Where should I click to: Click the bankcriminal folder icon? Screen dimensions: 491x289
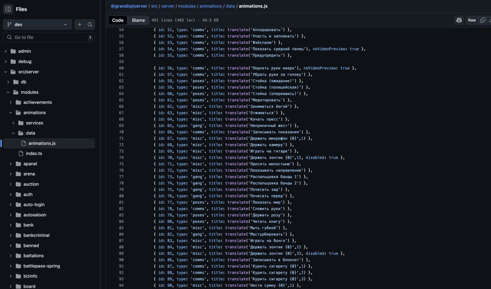click(x=18, y=235)
